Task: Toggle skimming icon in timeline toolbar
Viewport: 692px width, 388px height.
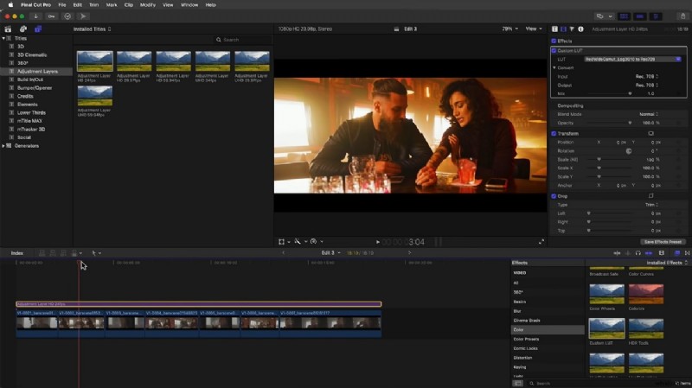Action: (617, 253)
